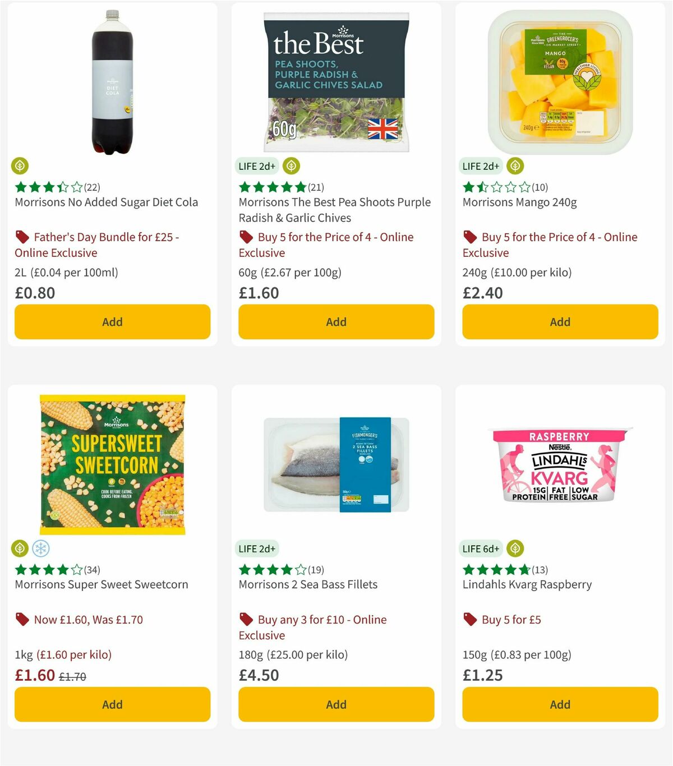Click the star rating for Morrisons Mango

[x=495, y=187]
